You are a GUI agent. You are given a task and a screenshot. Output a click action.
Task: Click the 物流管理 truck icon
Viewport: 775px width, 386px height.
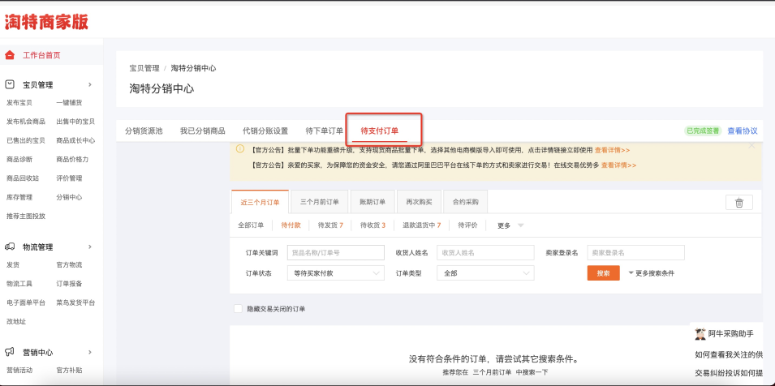(10, 247)
